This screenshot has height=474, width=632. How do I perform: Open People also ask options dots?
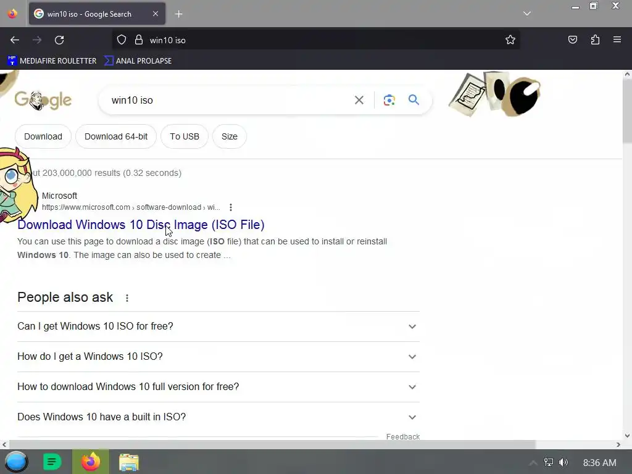tap(127, 298)
